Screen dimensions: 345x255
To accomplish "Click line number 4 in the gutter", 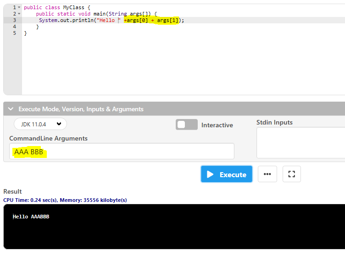I will click(15, 27).
